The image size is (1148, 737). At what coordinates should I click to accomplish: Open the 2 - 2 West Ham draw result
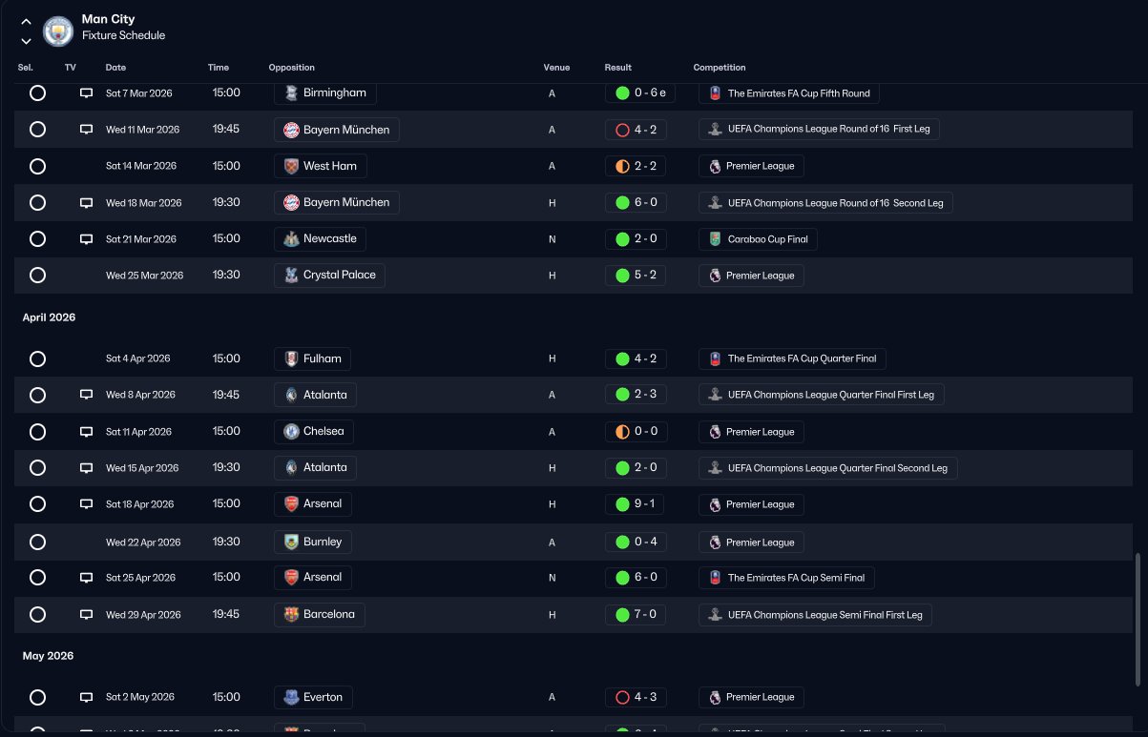tap(636, 166)
